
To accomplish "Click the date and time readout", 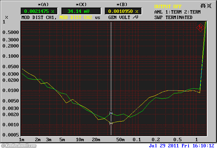I will [182, 145].
